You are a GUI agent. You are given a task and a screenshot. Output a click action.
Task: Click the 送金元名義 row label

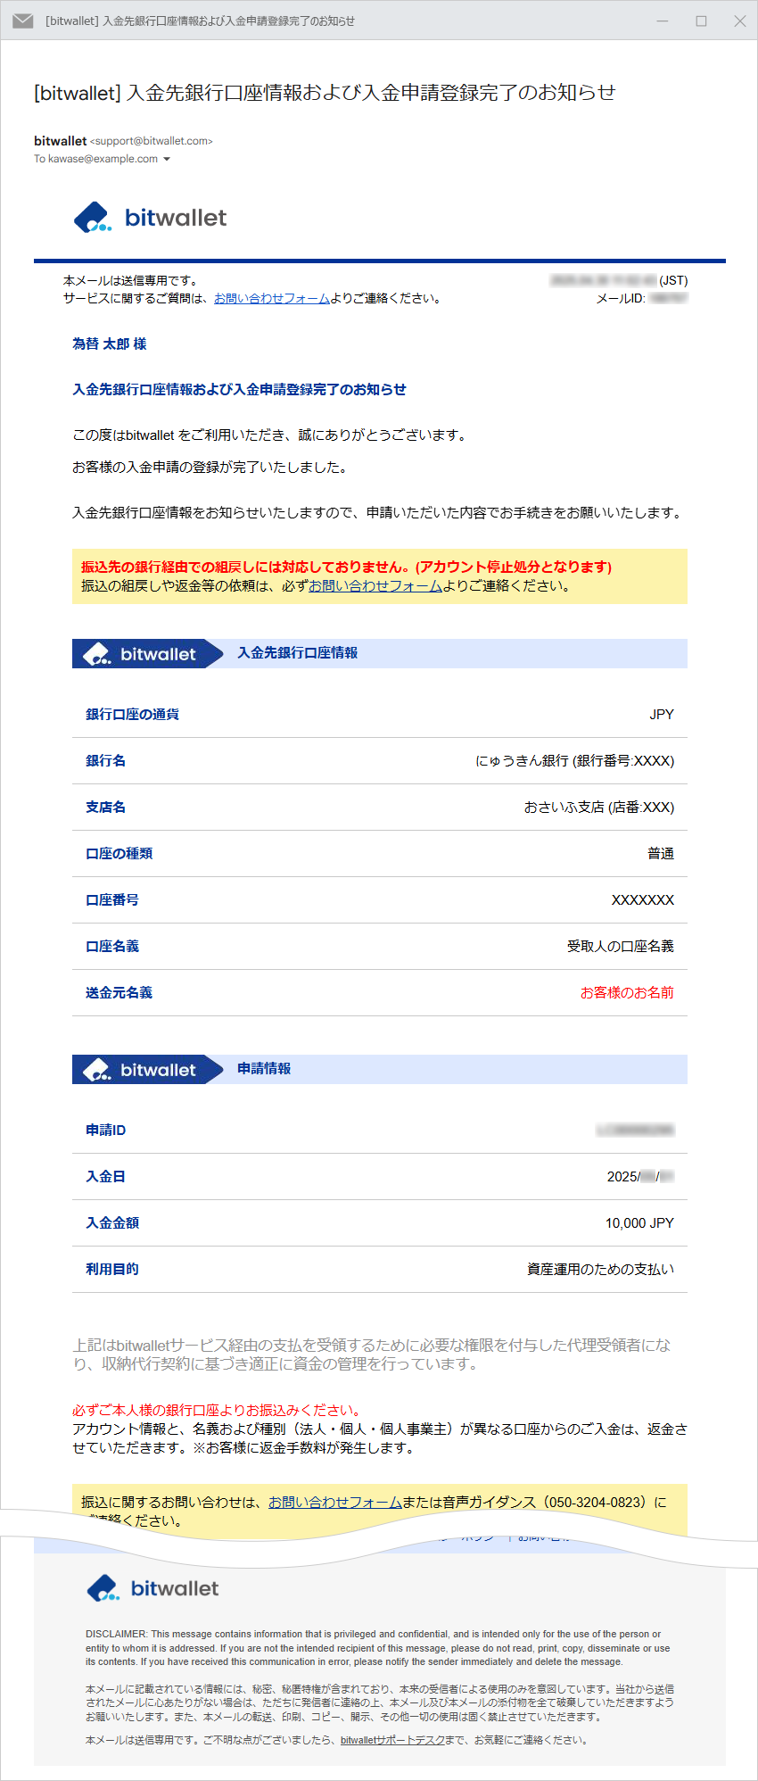coord(119,992)
